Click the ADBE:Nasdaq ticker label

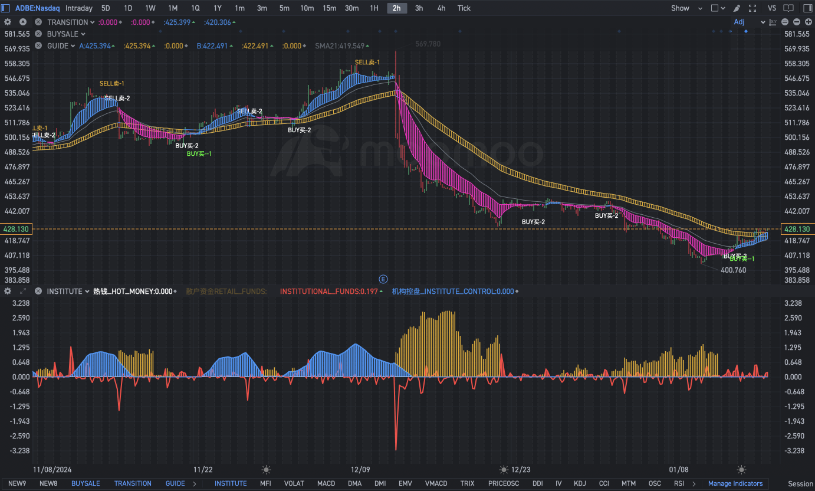coord(38,8)
